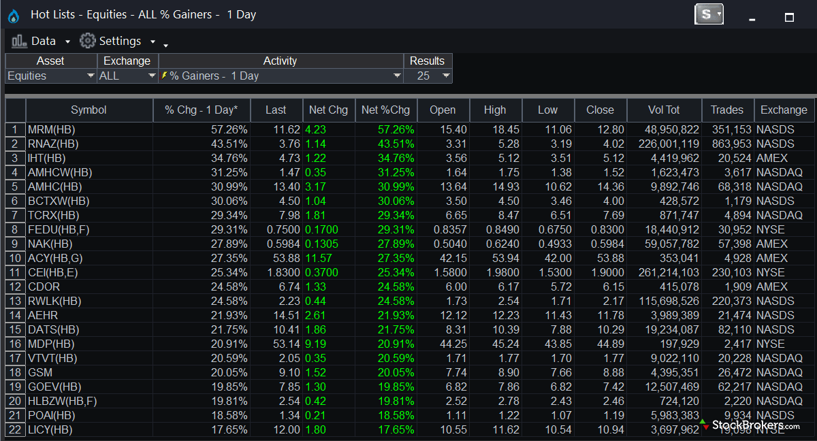The height and width of the screenshot is (441, 817).
Task: Click the Settings gear icon
Action: pyautogui.click(x=88, y=41)
